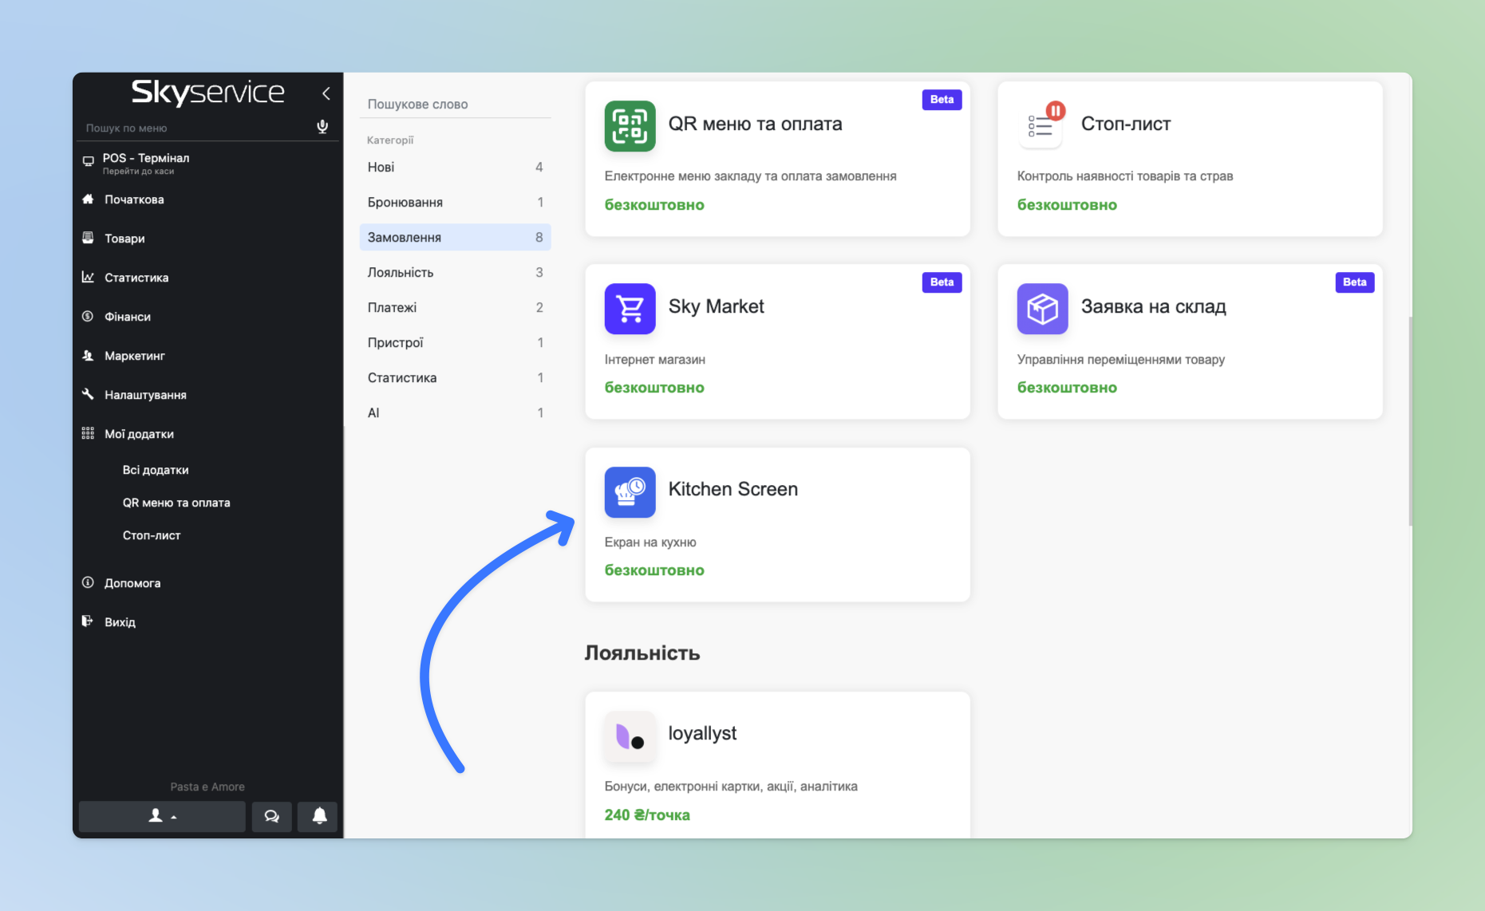Expand the Мої додатки menu section
The width and height of the screenshot is (1485, 911).
point(139,434)
